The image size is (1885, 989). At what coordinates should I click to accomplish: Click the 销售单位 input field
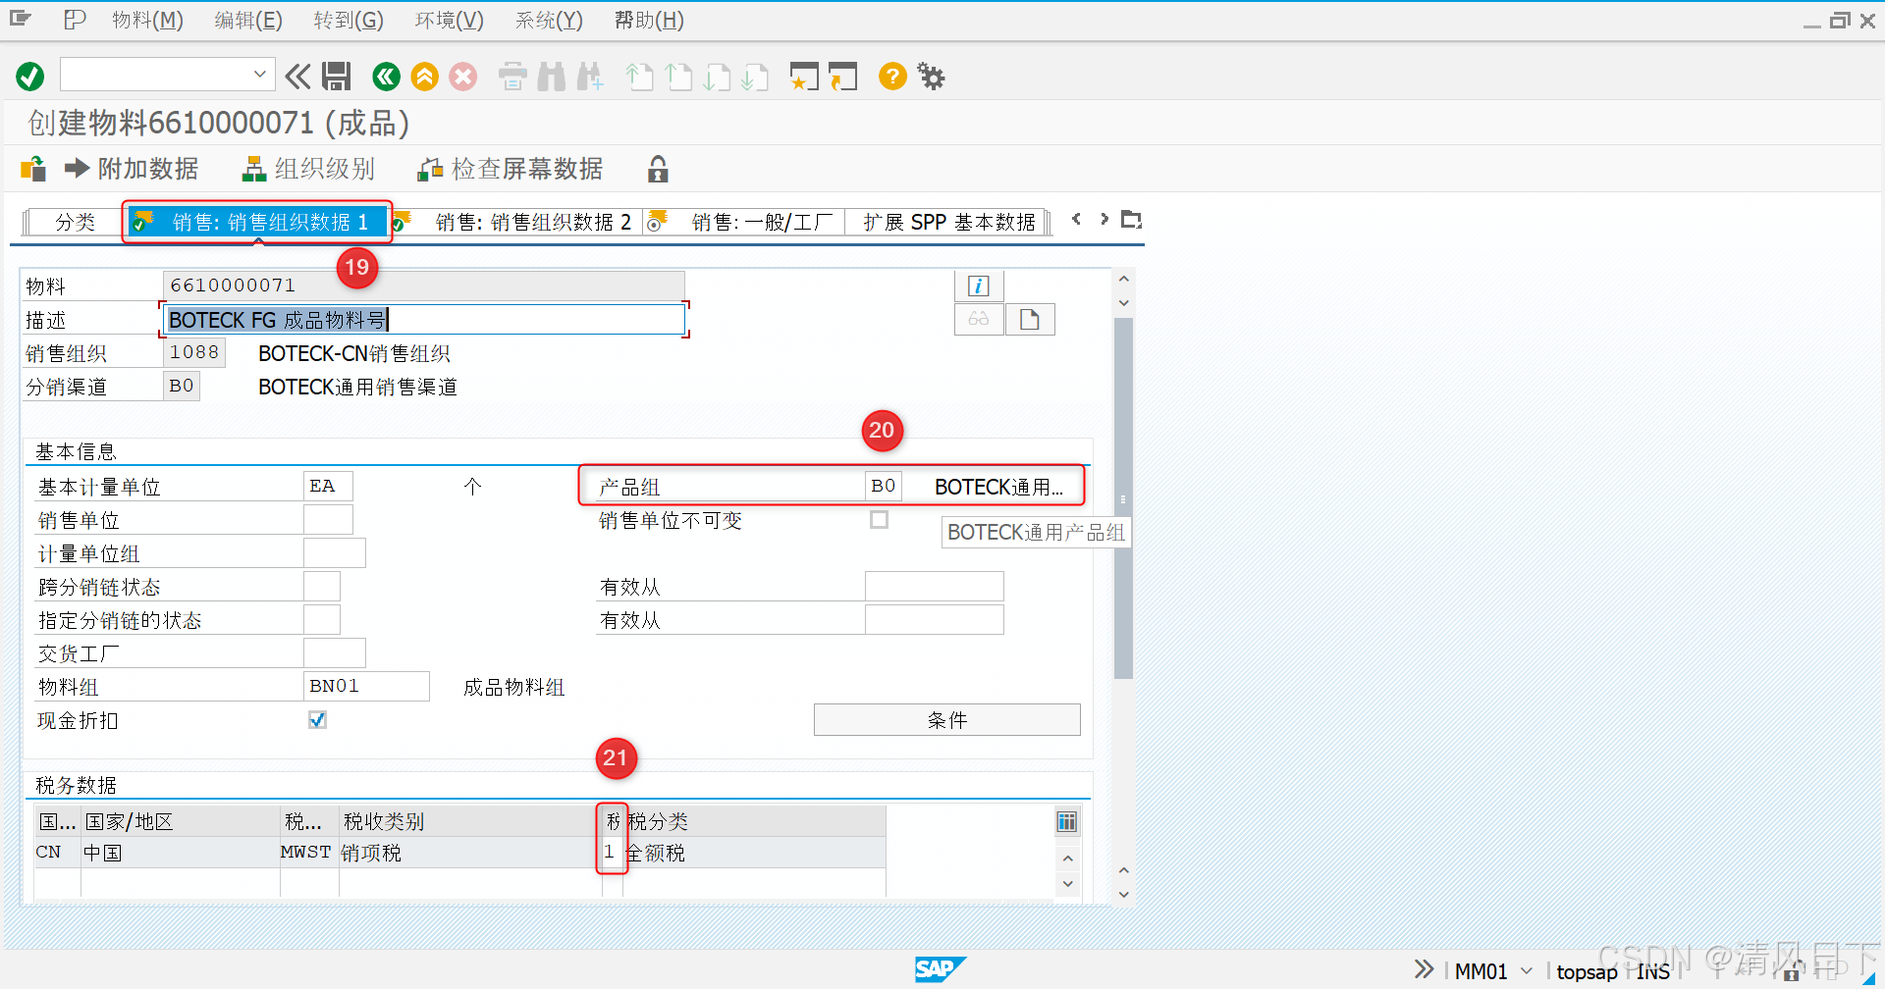tap(328, 519)
